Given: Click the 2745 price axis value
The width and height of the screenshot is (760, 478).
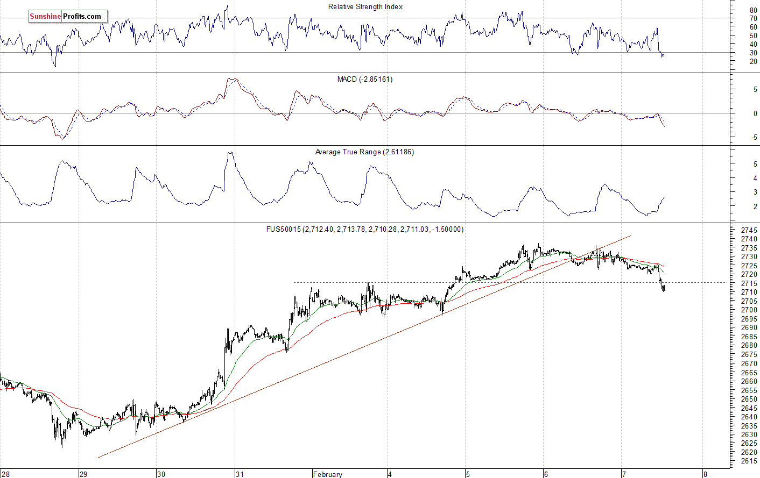Looking at the screenshot, I should click(749, 230).
